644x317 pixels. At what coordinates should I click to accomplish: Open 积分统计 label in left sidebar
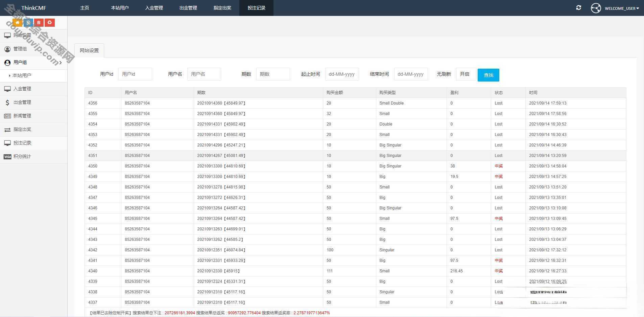(x=22, y=156)
